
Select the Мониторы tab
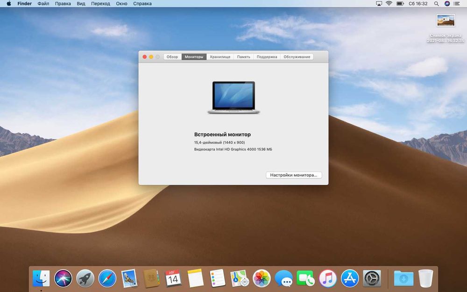coord(194,57)
